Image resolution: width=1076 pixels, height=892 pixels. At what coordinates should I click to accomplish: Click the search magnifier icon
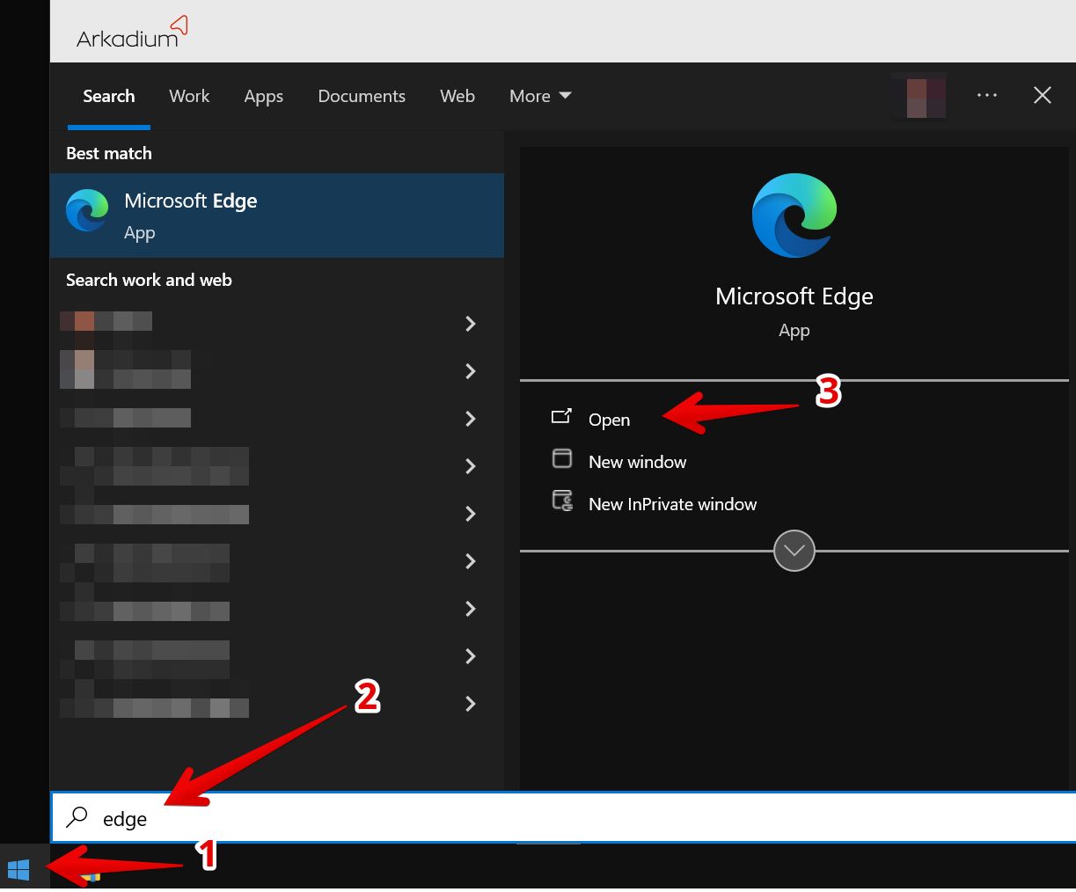tap(77, 816)
